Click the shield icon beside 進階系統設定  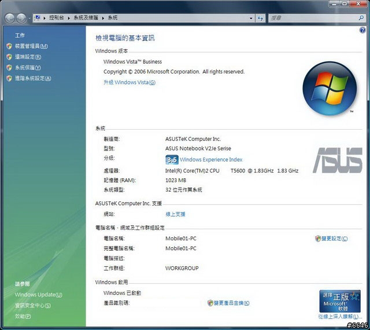[9, 78]
